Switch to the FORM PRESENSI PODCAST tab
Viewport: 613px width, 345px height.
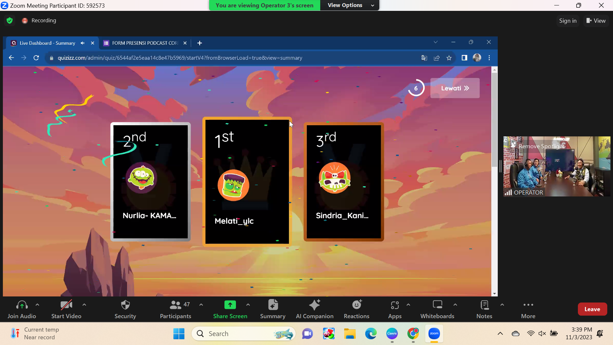145,43
